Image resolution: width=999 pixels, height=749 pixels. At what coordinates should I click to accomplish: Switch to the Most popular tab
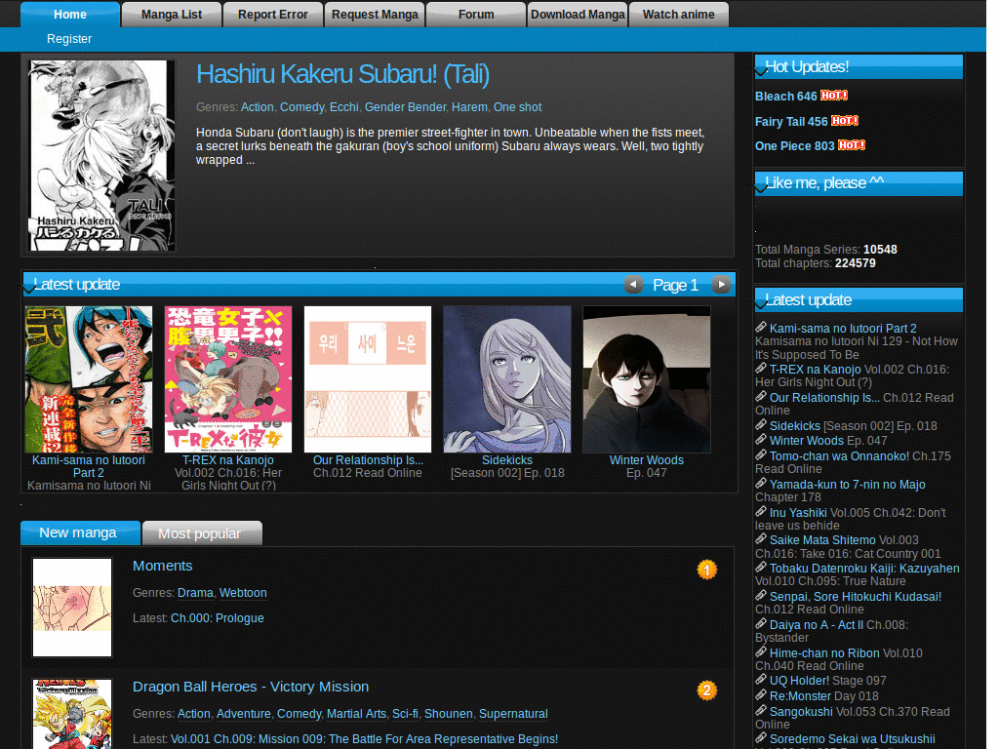[x=202, y=533]
